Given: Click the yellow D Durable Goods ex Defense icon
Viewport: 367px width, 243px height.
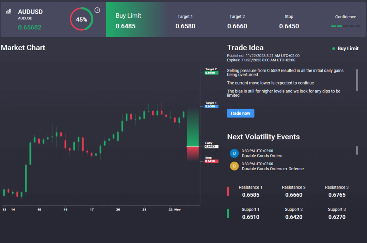Looking at the screenshot, I should 234,166.
